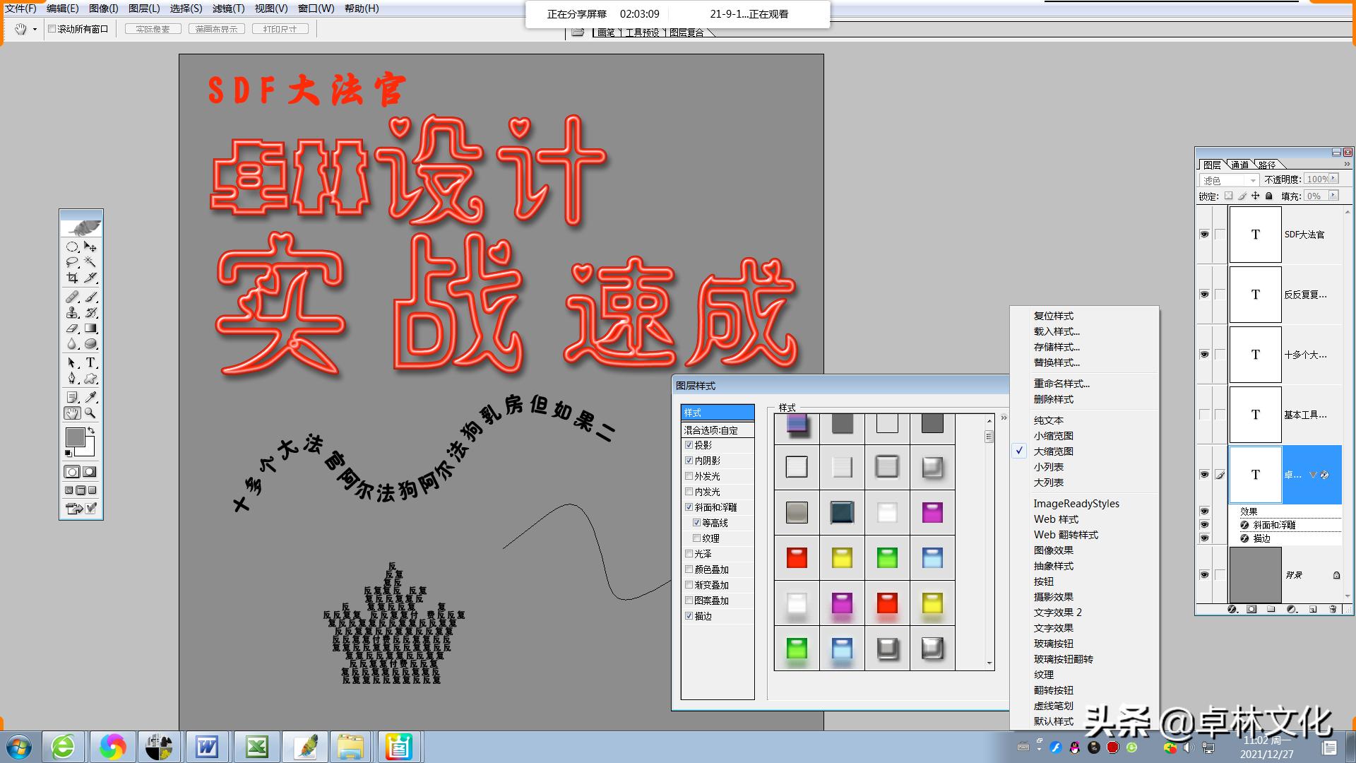Image resolution: width=1356 pixels, height=763 pixels.
Task: Select the Gradient tool
Action: point(90,328)
